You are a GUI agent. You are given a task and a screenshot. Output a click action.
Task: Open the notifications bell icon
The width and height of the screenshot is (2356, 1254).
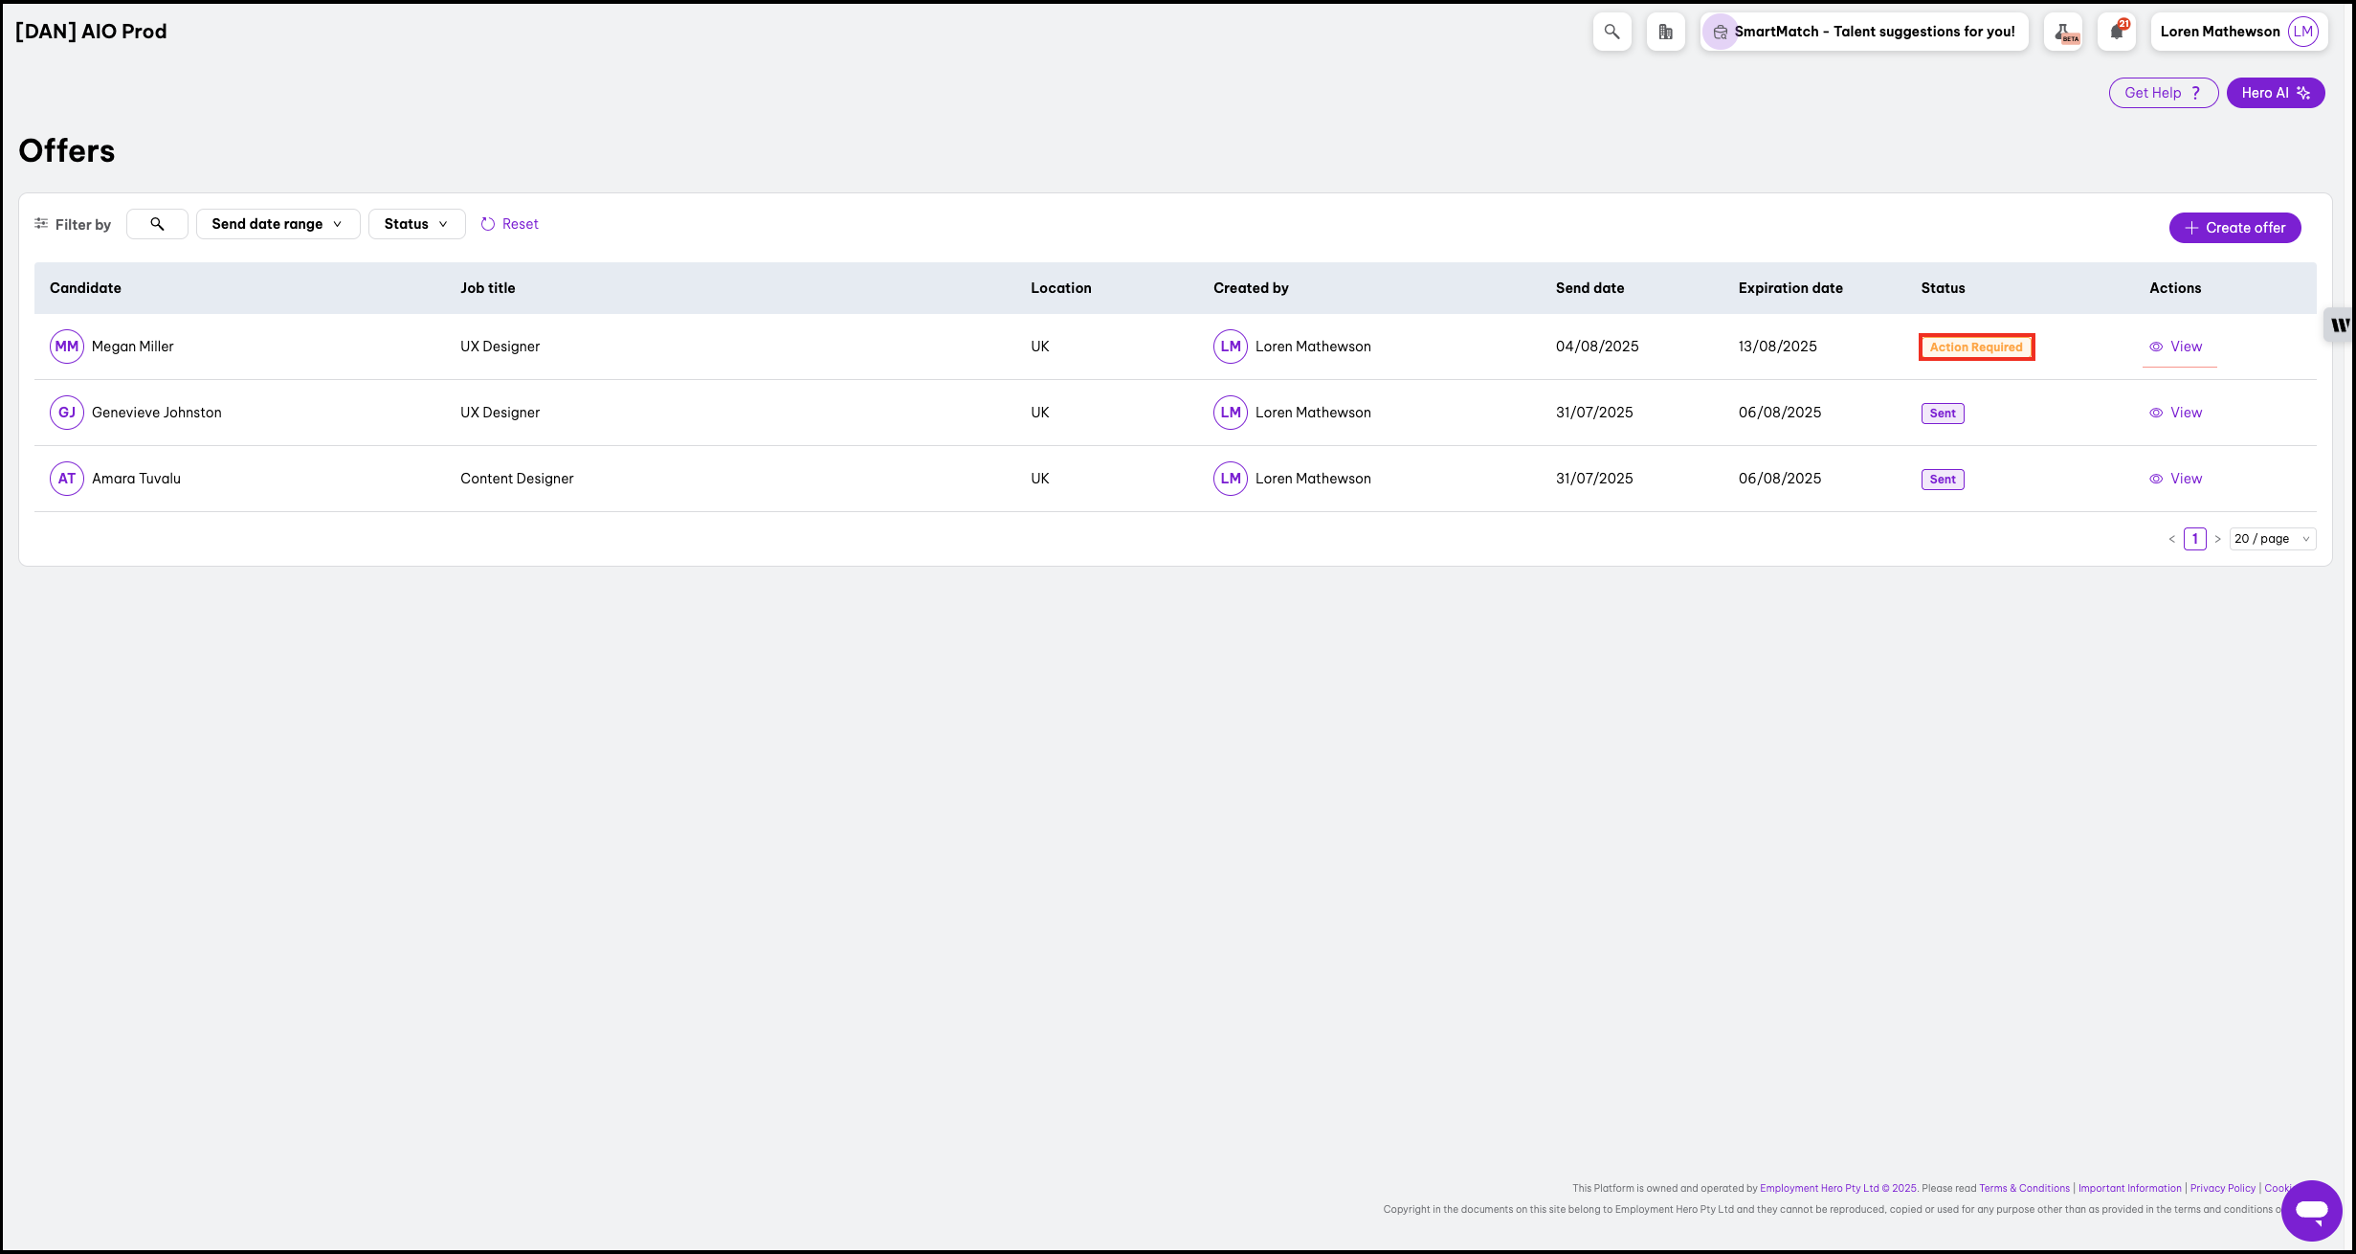[x=2117, y=32]
